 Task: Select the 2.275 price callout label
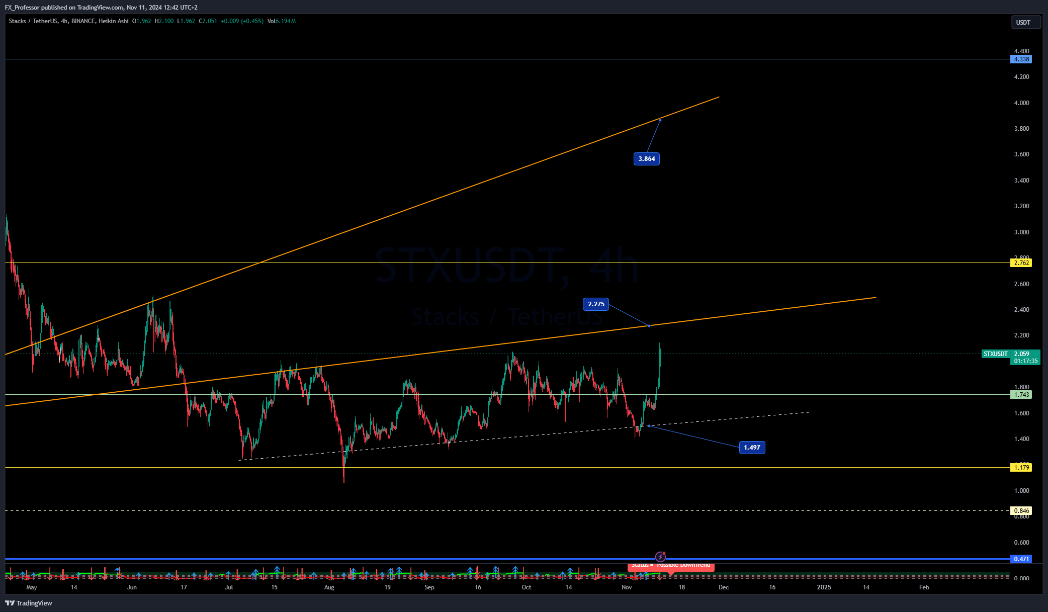(596, 304)
